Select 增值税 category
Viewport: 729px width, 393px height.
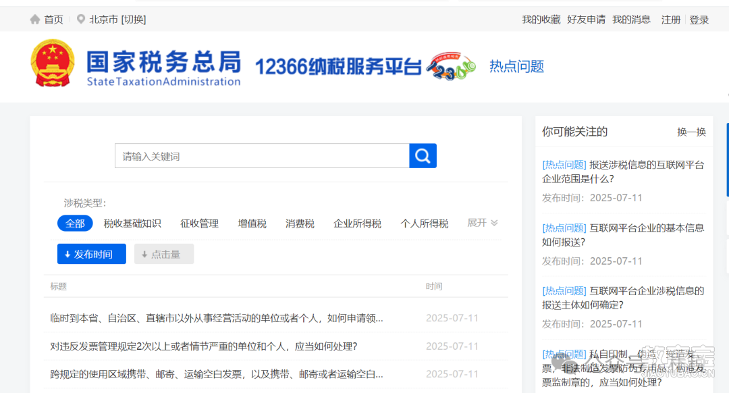(x=252, y=224)
